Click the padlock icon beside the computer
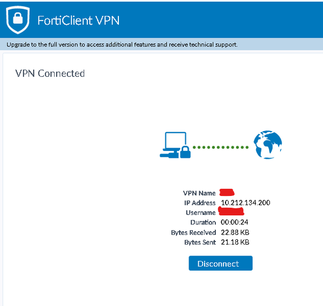The image size is (323, 306). click(185, 152)
